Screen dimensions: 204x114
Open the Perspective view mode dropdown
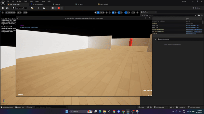(x=11, y=12)
